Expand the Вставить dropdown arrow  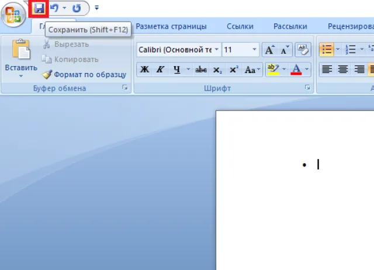coord(21,76)
